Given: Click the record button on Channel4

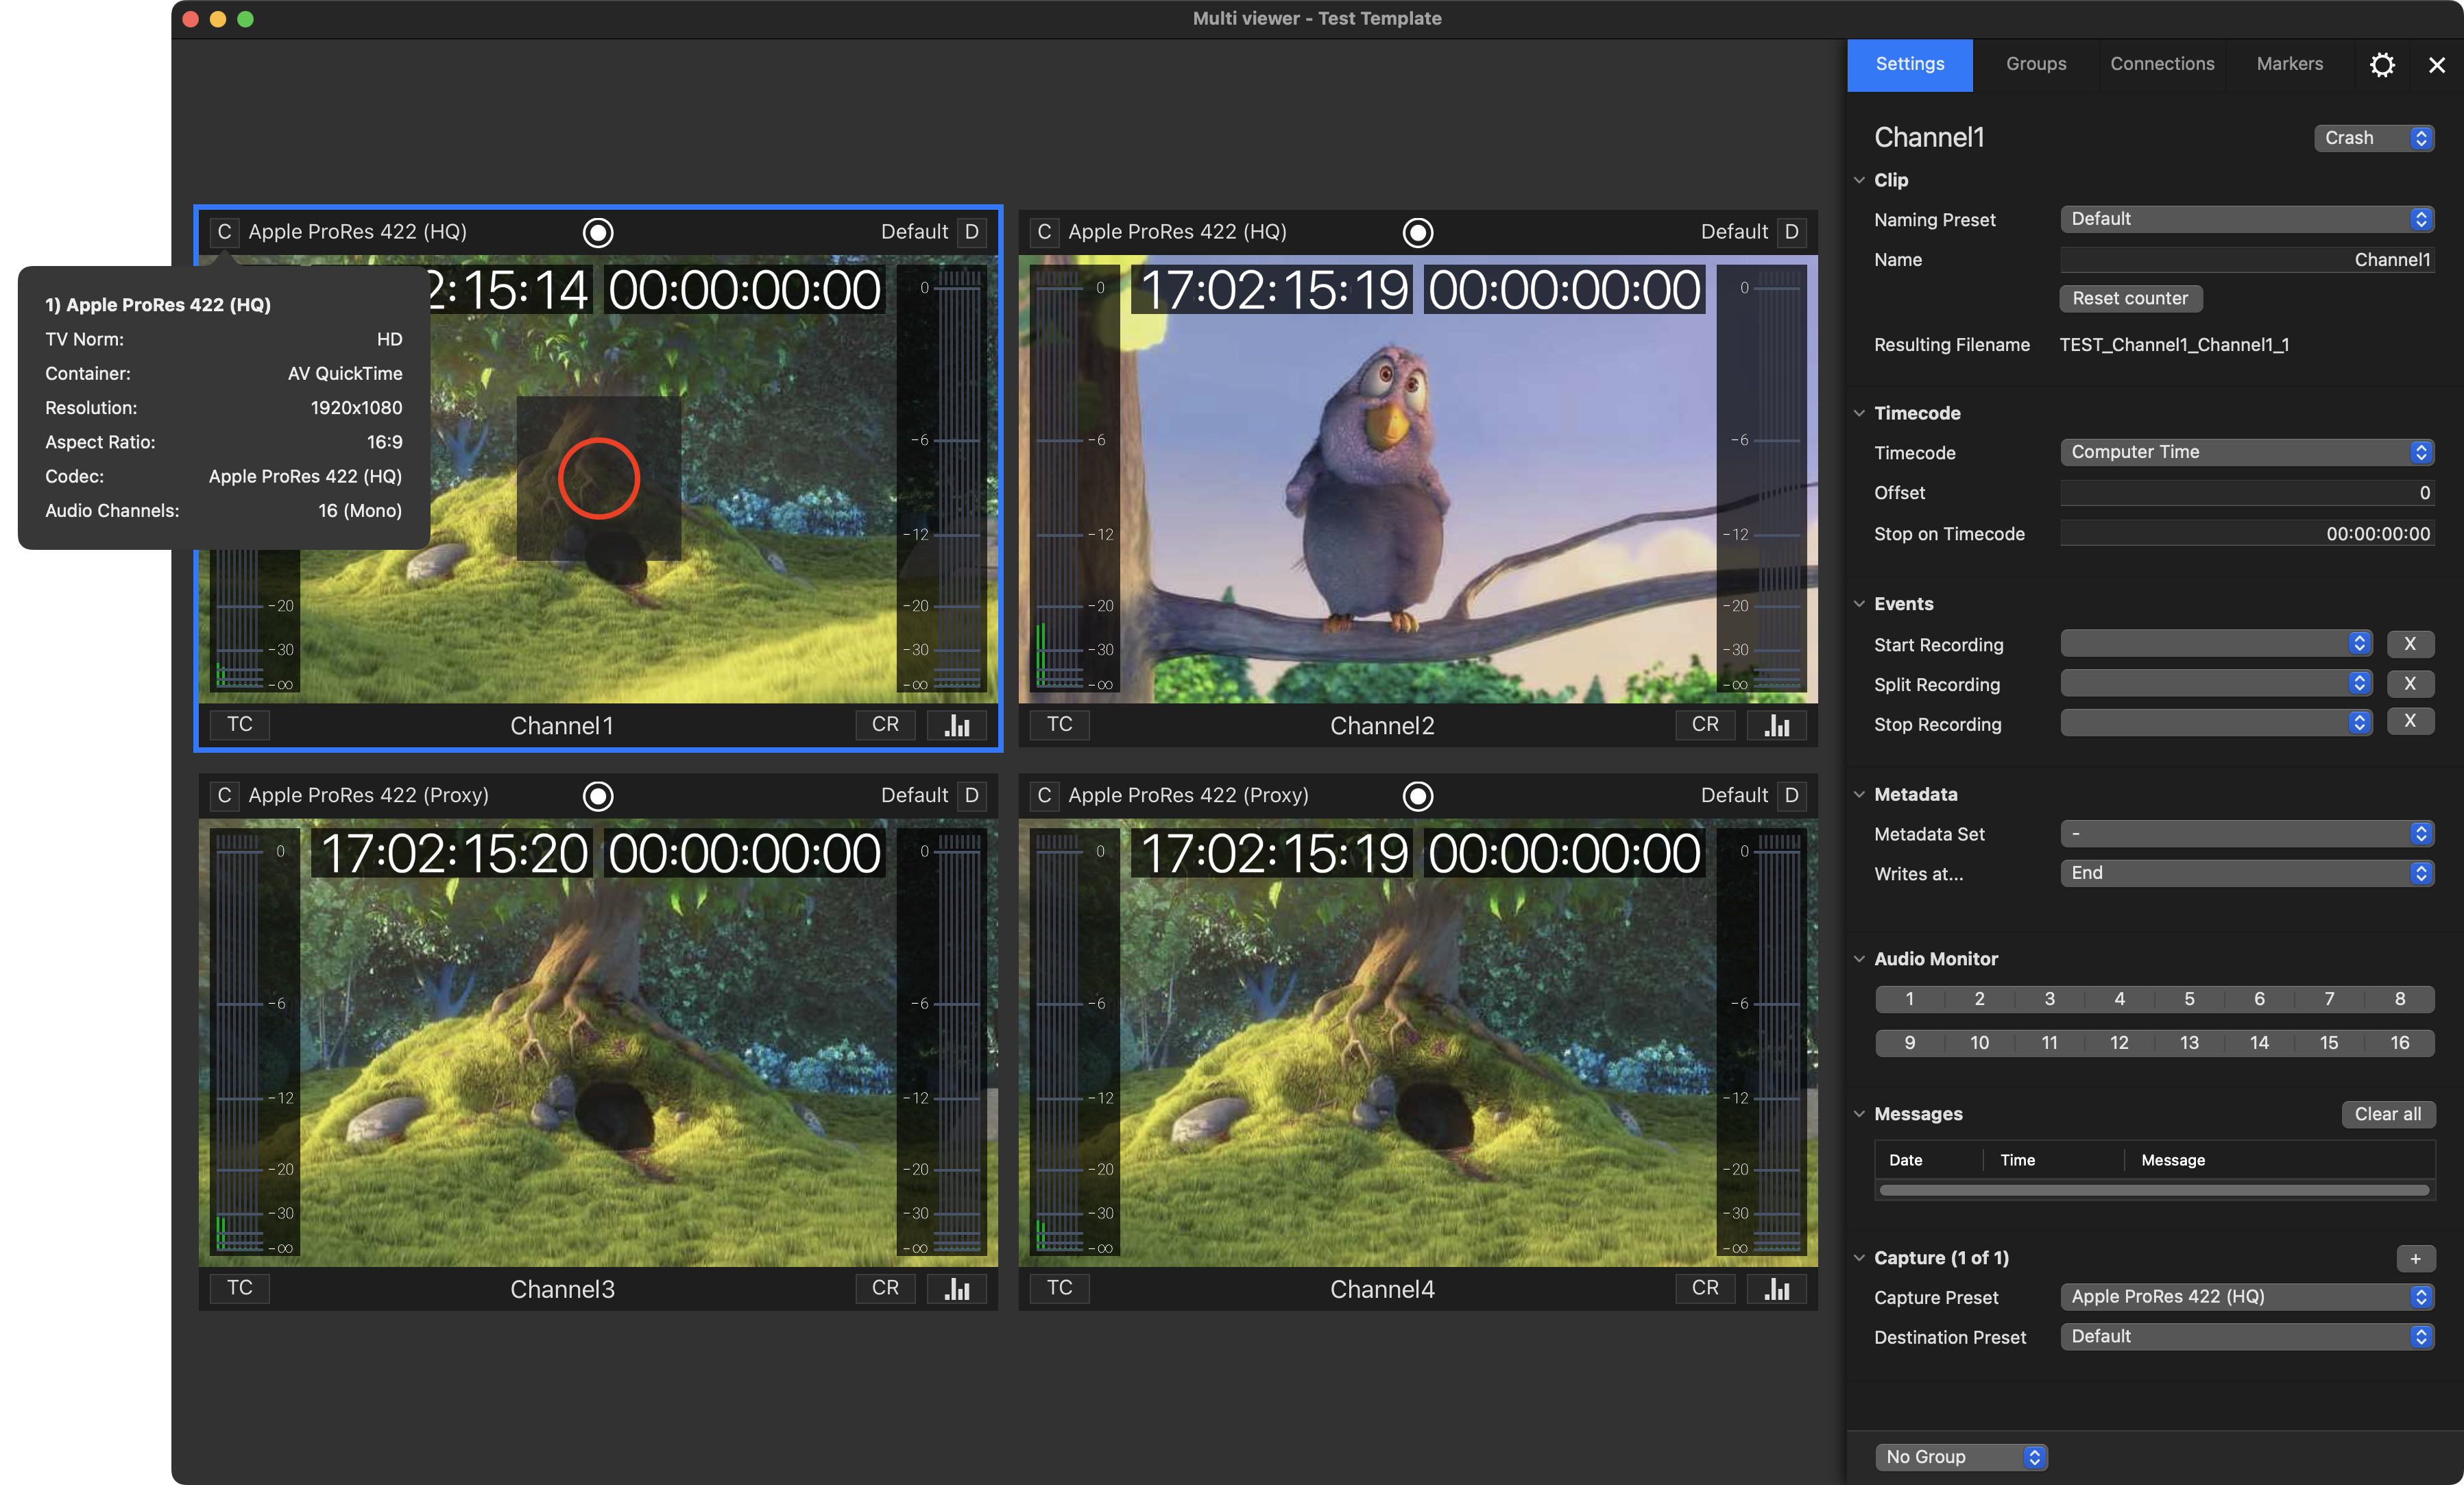Looking at the screenshot, I should coord(1417,796).
